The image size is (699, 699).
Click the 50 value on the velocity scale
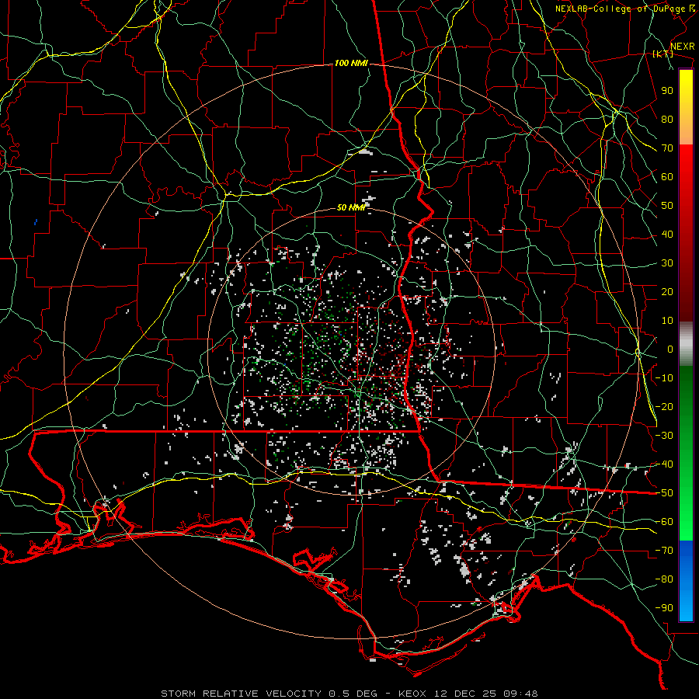(667, 206)
